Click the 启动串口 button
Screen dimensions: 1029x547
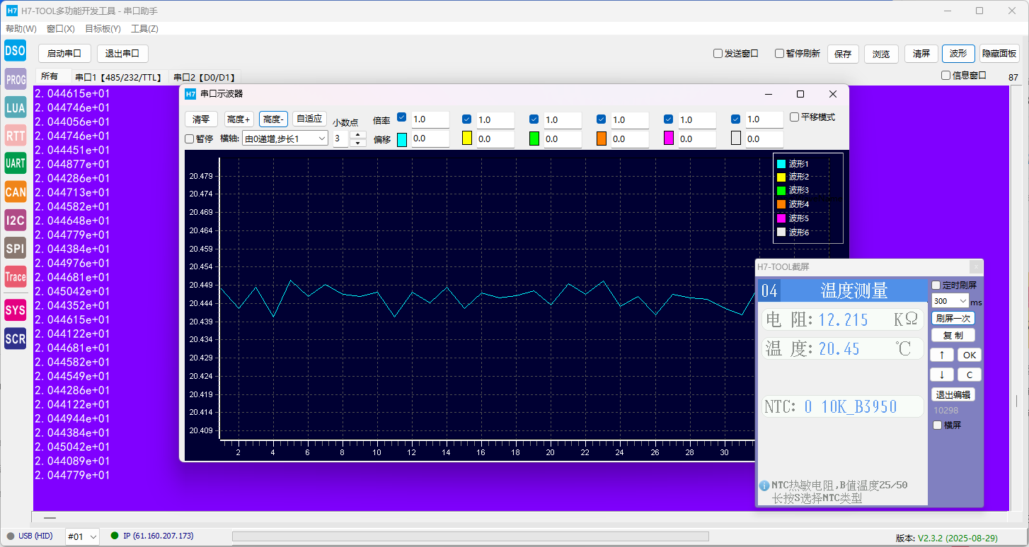pyautogui.click(x=64, y=54)
